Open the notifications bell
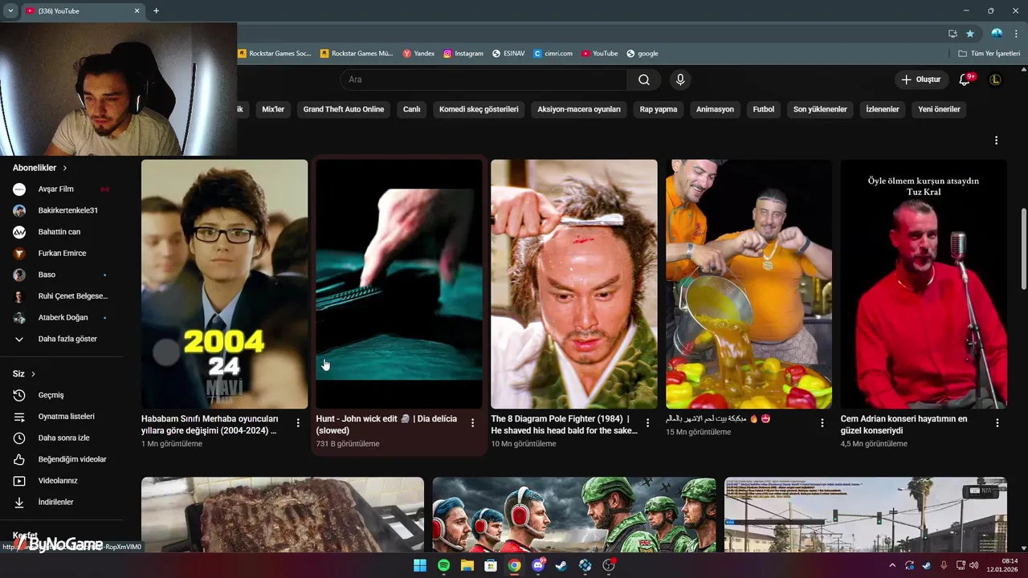 tap(965, 79)
